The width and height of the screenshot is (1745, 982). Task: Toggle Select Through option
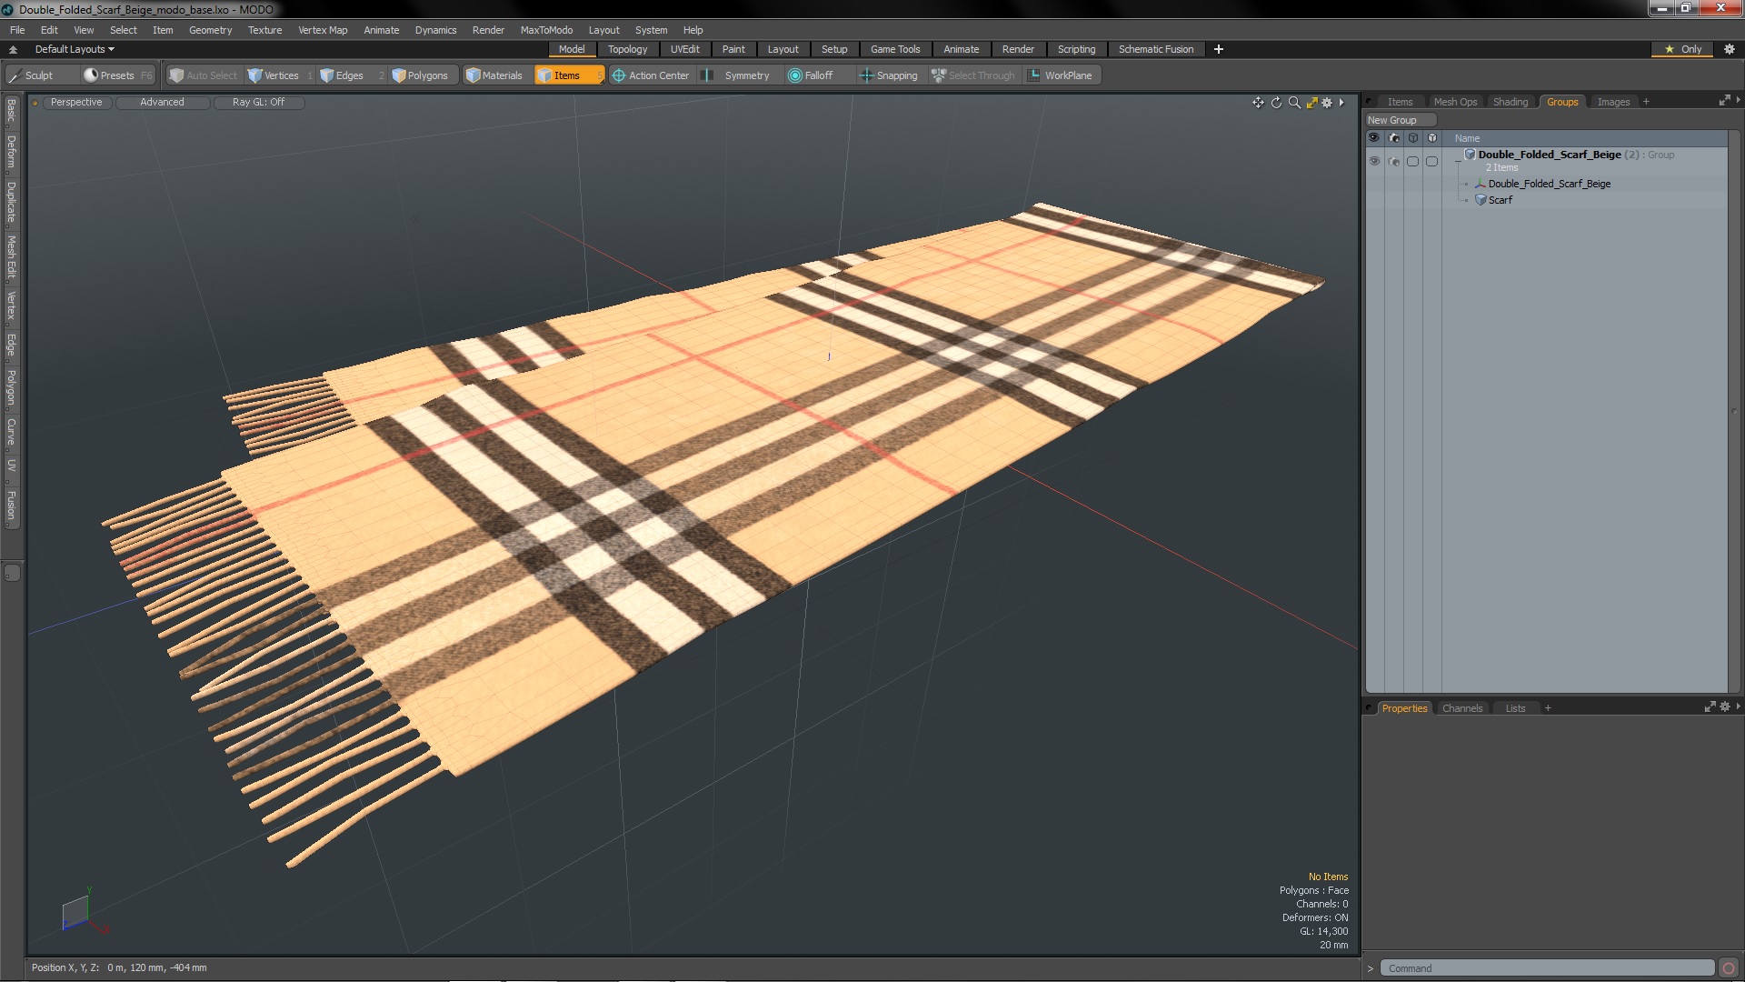coord(973,75)
